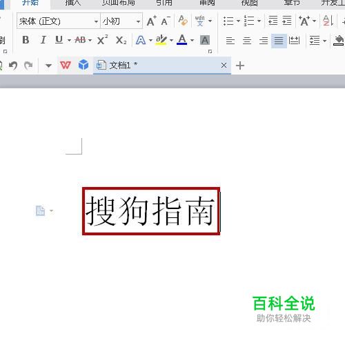The image size is (345, 345).
Task: Toggle italic formatting
Action: point(43,40)
